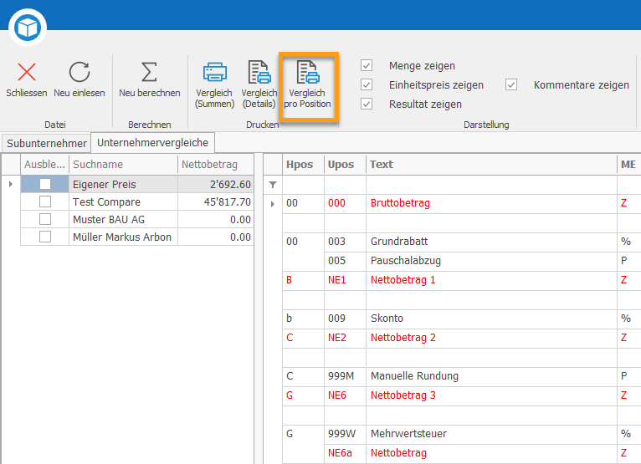This screenshot has width=641, height=464.
Task: Toggle Menge zeigen checkbox
Action: pos(367,65)
